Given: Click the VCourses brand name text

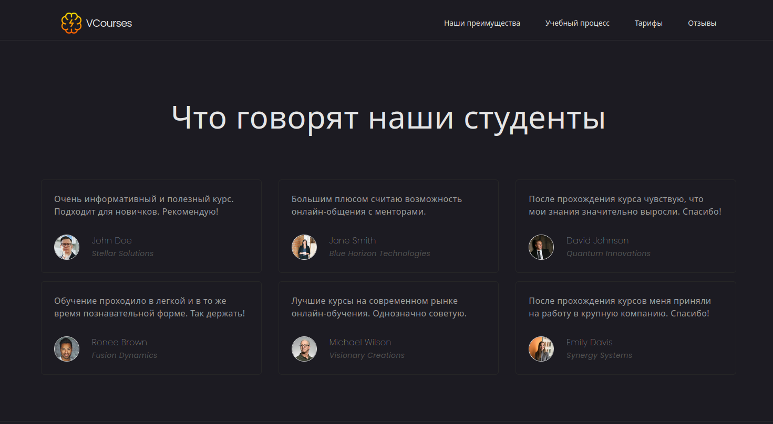Looking at the screenshot, I should [x=109, y=23].
